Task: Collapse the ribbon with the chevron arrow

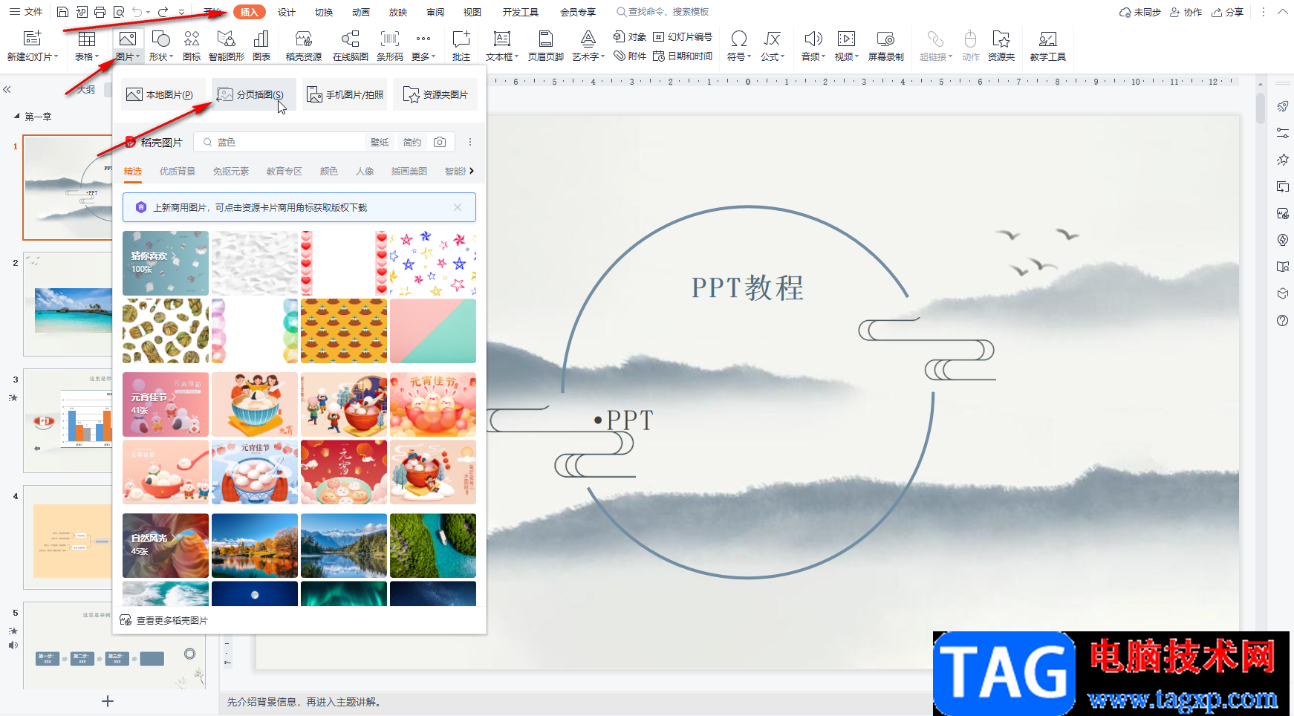Action: [x=1282, y=12]
